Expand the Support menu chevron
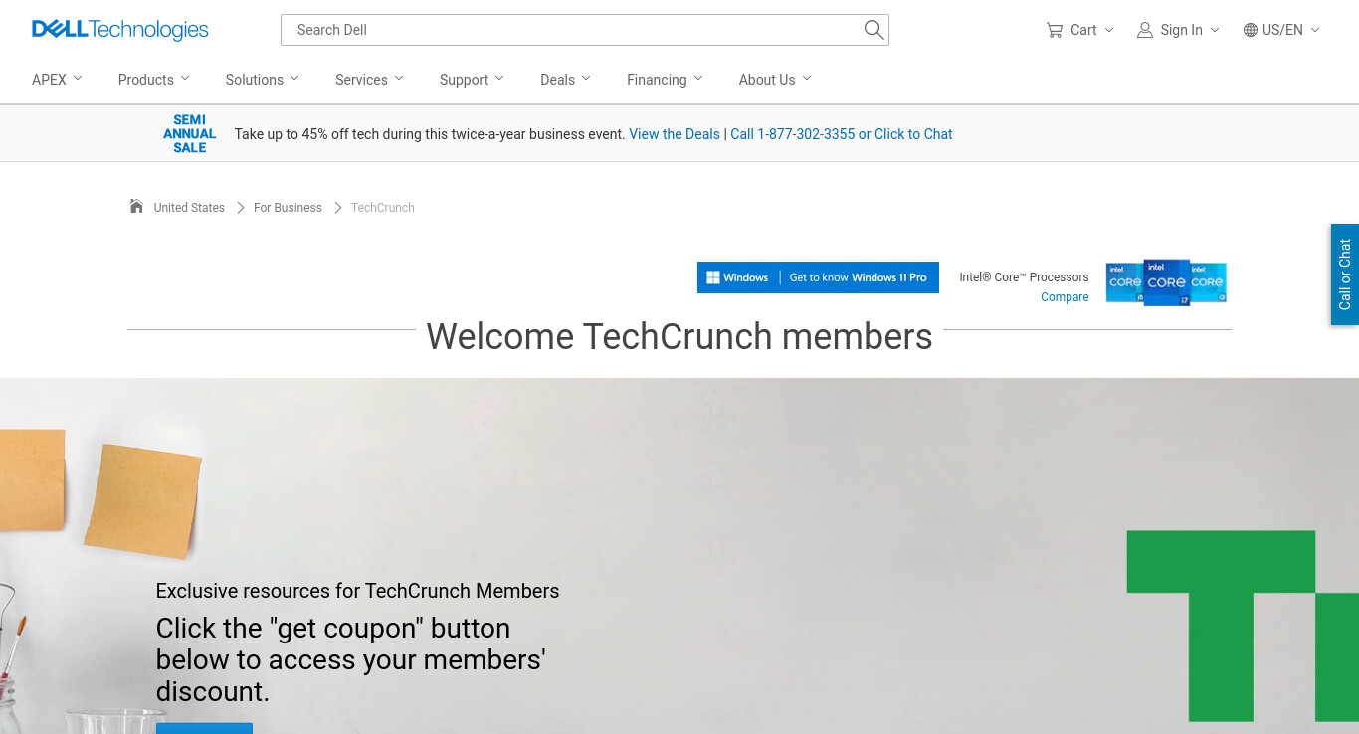The image size is (1359, 734). tap(499, 78)
